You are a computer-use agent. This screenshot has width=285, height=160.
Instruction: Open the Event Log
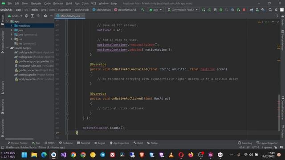[245, 143]
